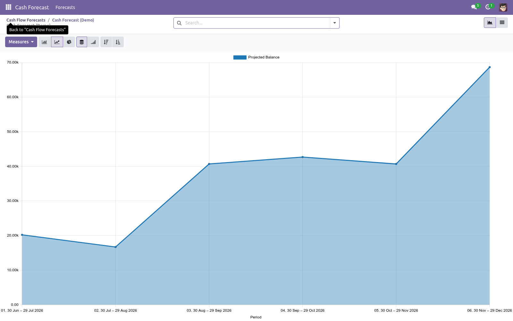Open the user avatar menu
This screenshot has width=513, height=321.
503,7
